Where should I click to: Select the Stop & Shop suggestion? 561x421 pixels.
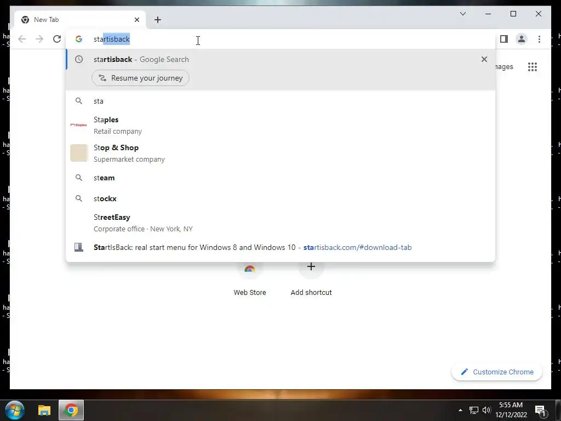[x=280, y=153]
